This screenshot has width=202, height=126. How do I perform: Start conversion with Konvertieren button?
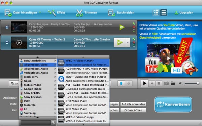coord(173,104)
